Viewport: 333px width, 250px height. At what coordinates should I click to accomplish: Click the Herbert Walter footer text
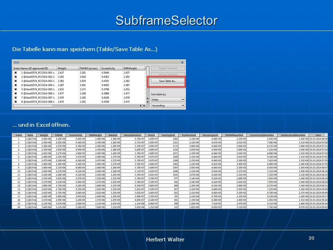[x=165, y=240]
